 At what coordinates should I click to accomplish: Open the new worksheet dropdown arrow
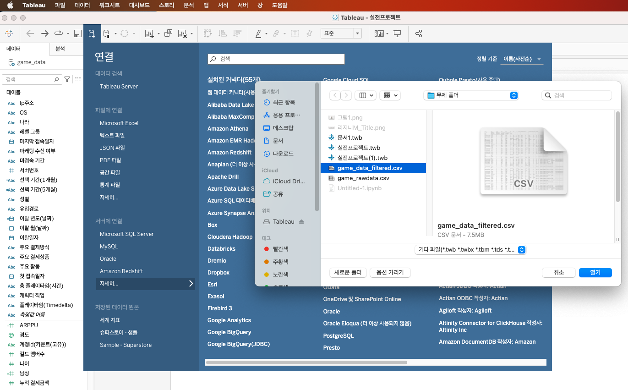[158, 34]
